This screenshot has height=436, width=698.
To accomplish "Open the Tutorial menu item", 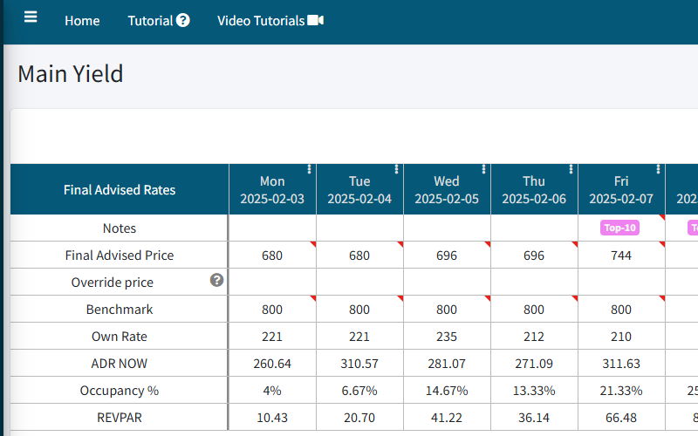I will click(150, 20).
